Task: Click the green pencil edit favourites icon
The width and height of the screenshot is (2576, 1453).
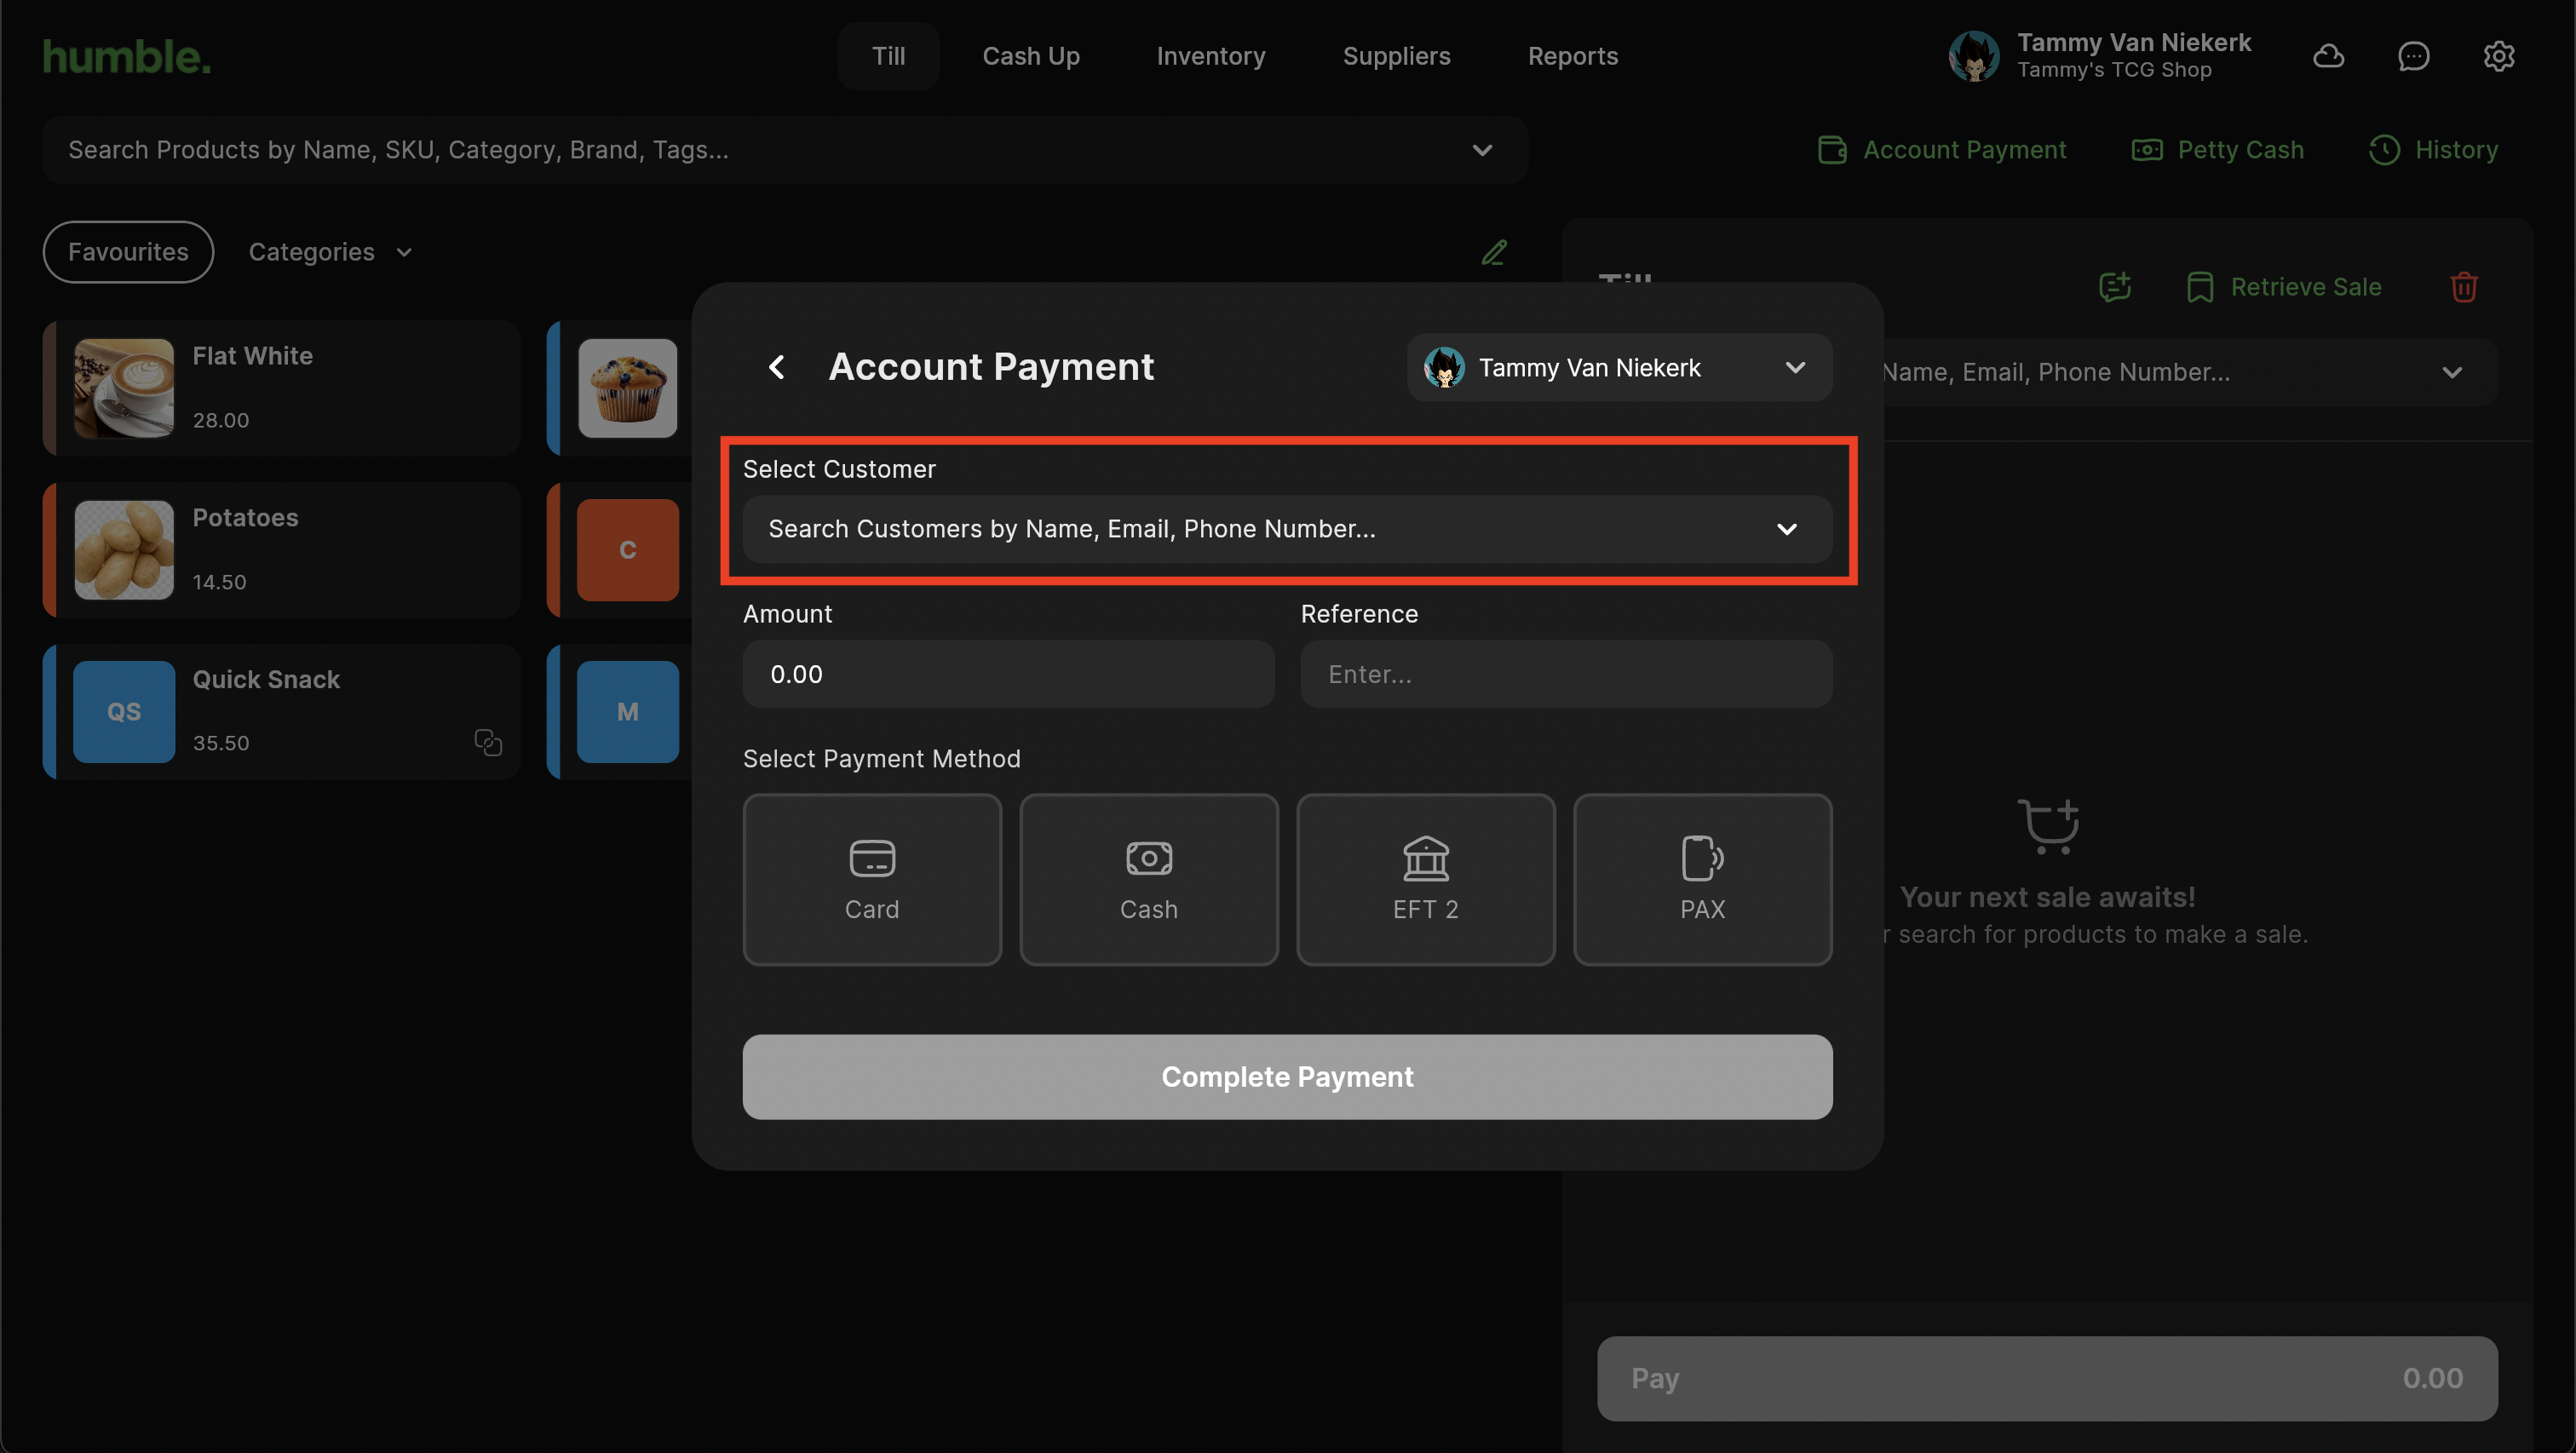Action: click(x=1494, y=252)
